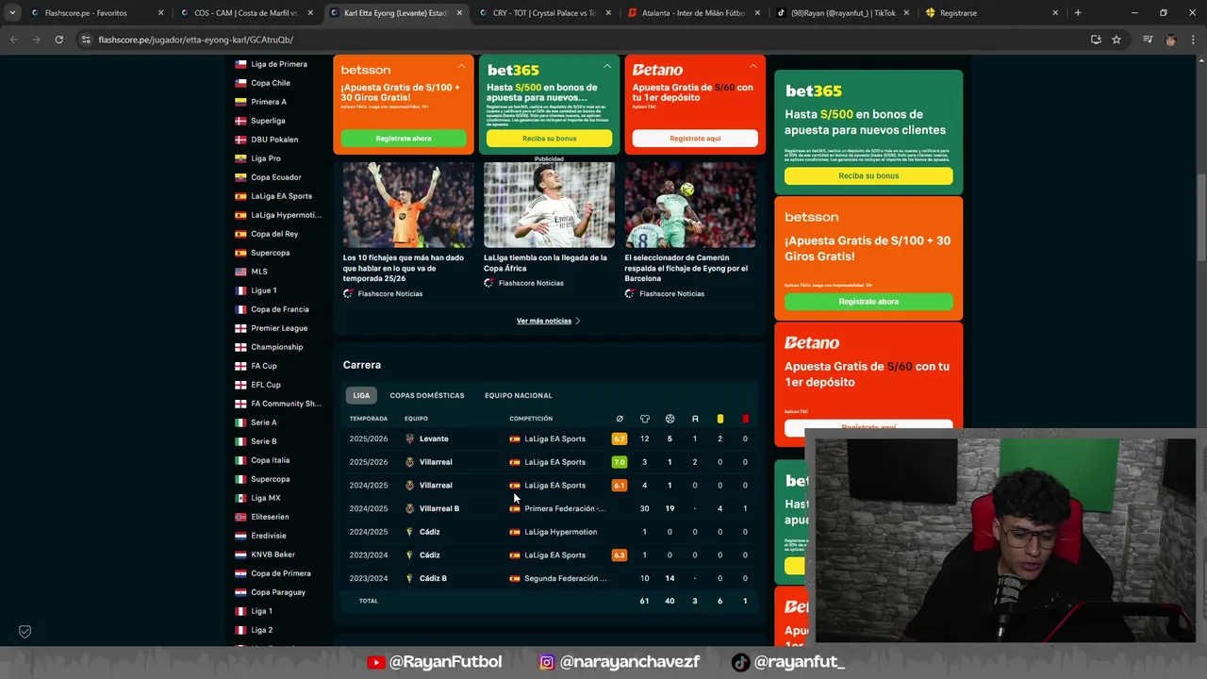Click the Italy flag beside Serie B
1207x679 pixels.
coord(241,441)
